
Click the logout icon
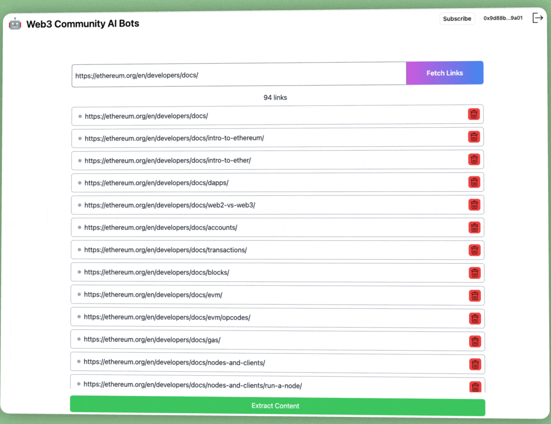(x=537, y=18)
